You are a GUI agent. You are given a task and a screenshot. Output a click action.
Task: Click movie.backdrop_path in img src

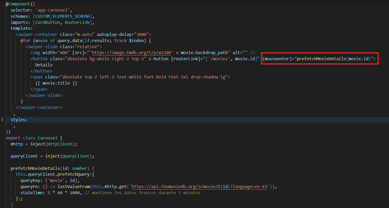[x=204, y=53]
